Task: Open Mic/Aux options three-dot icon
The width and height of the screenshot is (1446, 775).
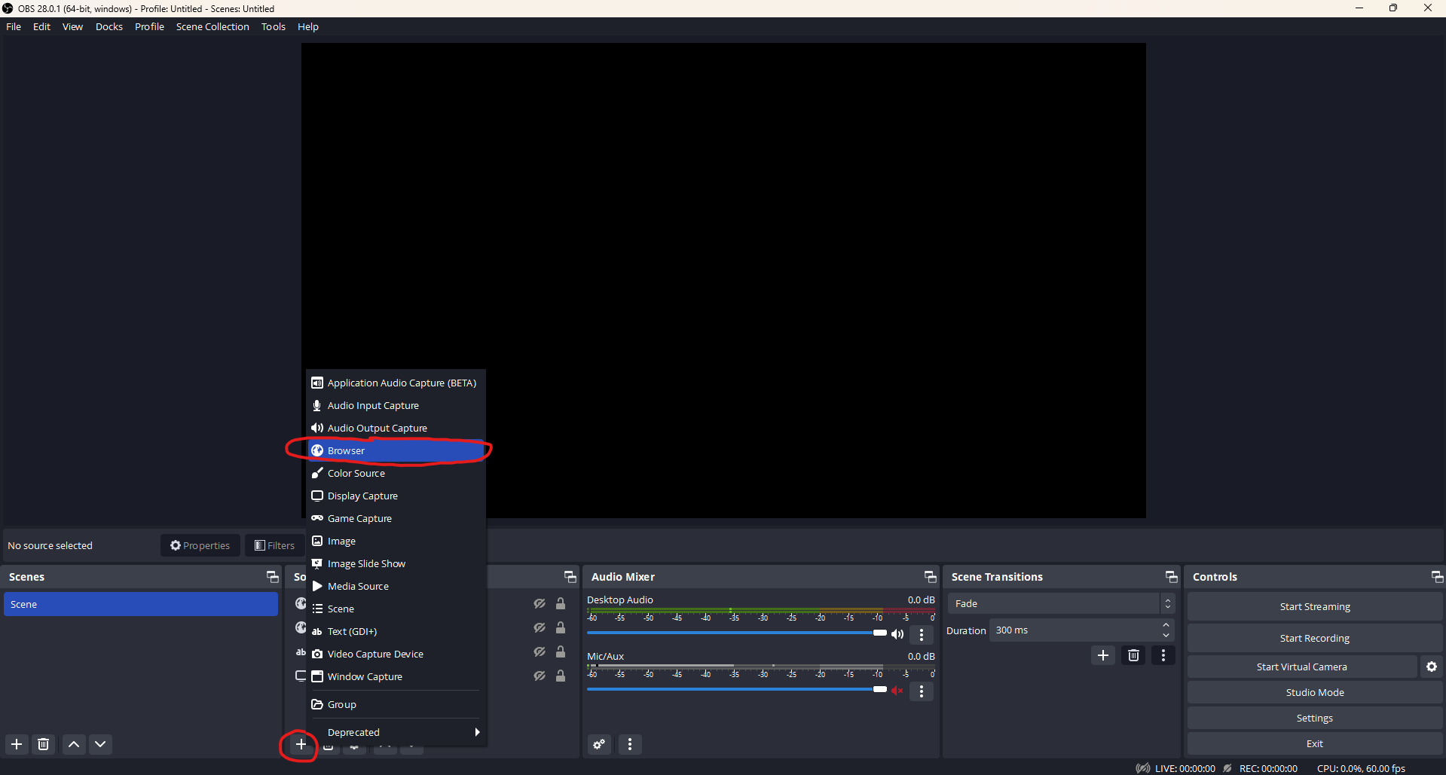Action: (922, 691)
